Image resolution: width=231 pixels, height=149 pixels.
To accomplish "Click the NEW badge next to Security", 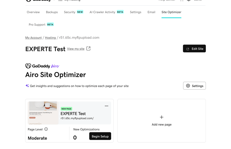I will pyautogui.click(x=80, y=12).
